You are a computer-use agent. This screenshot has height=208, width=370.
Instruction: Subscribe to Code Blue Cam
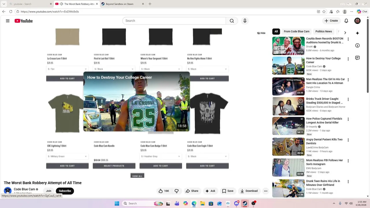pyautogui.click(x=65, y=191)
